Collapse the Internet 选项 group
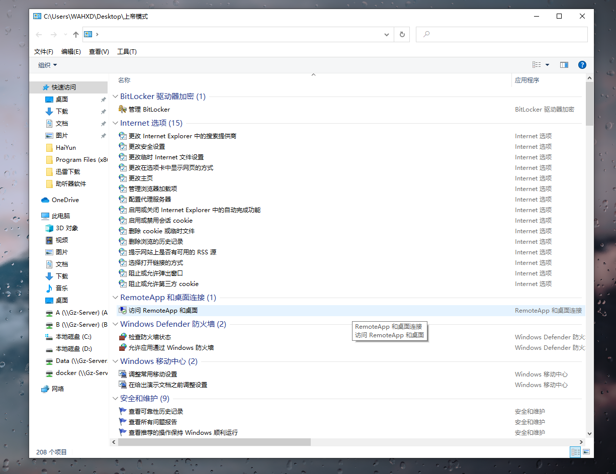 click(x=115, y=123)
